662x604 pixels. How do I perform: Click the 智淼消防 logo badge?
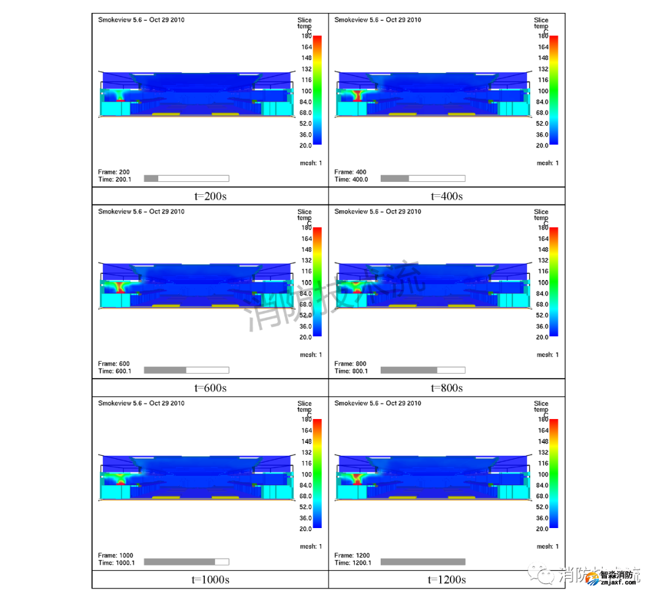pos(592,578)
